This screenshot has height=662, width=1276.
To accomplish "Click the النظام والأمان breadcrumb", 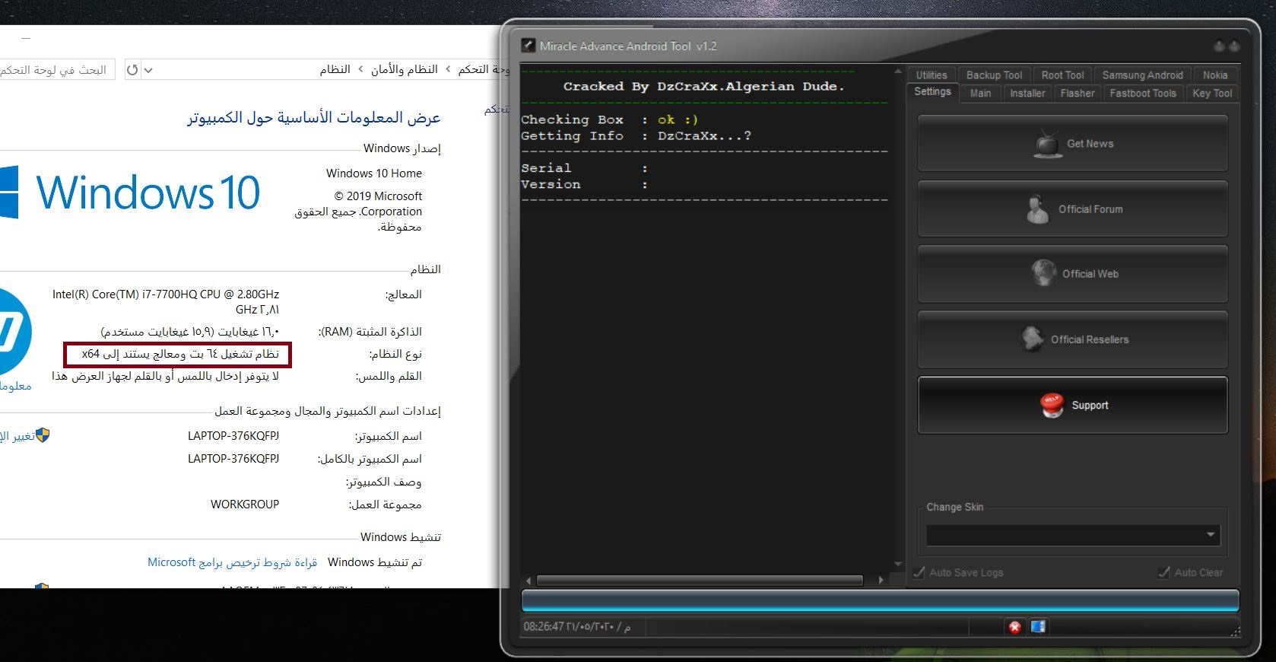I will [405, 70].
